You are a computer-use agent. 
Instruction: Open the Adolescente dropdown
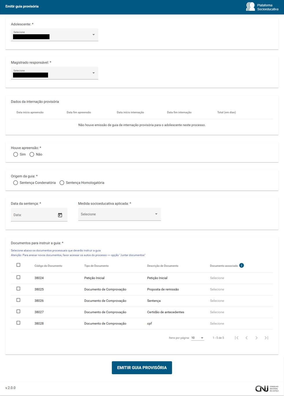(x=54, y=35)
